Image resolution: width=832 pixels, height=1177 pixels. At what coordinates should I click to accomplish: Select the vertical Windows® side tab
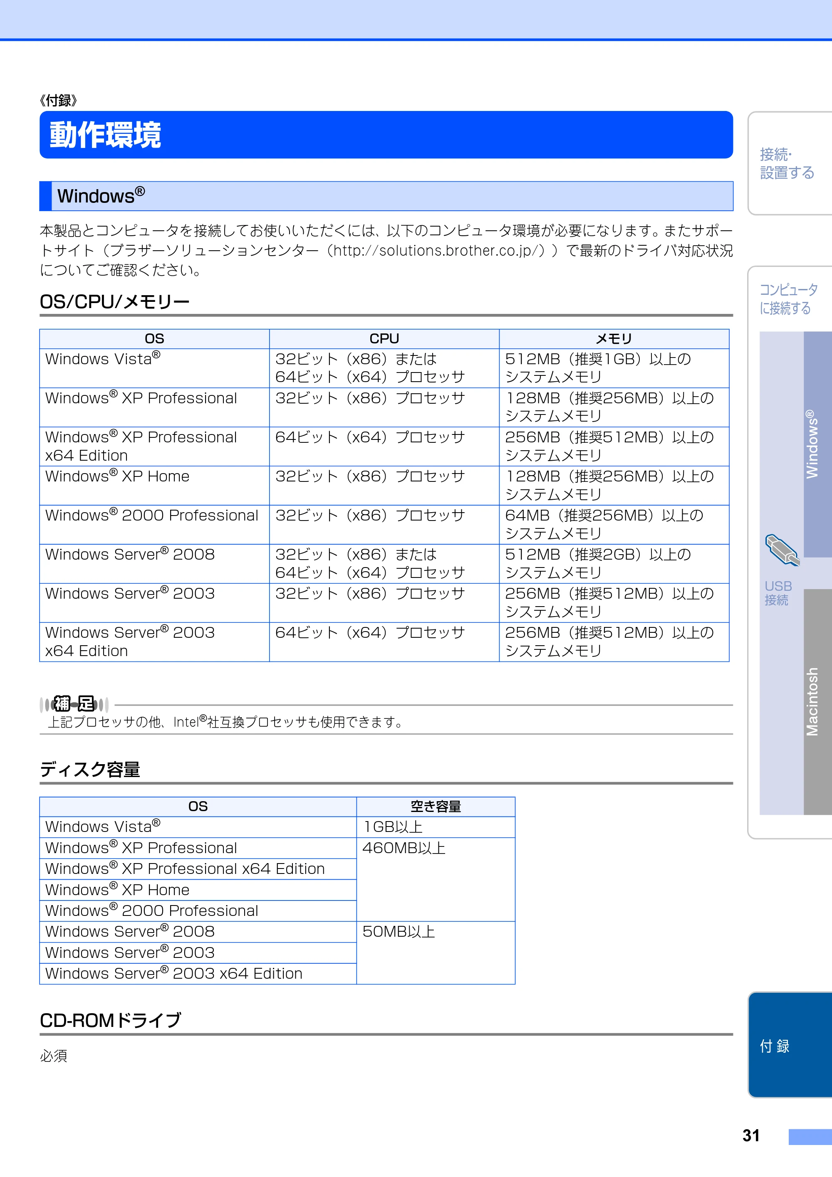[x=817, y=444]
